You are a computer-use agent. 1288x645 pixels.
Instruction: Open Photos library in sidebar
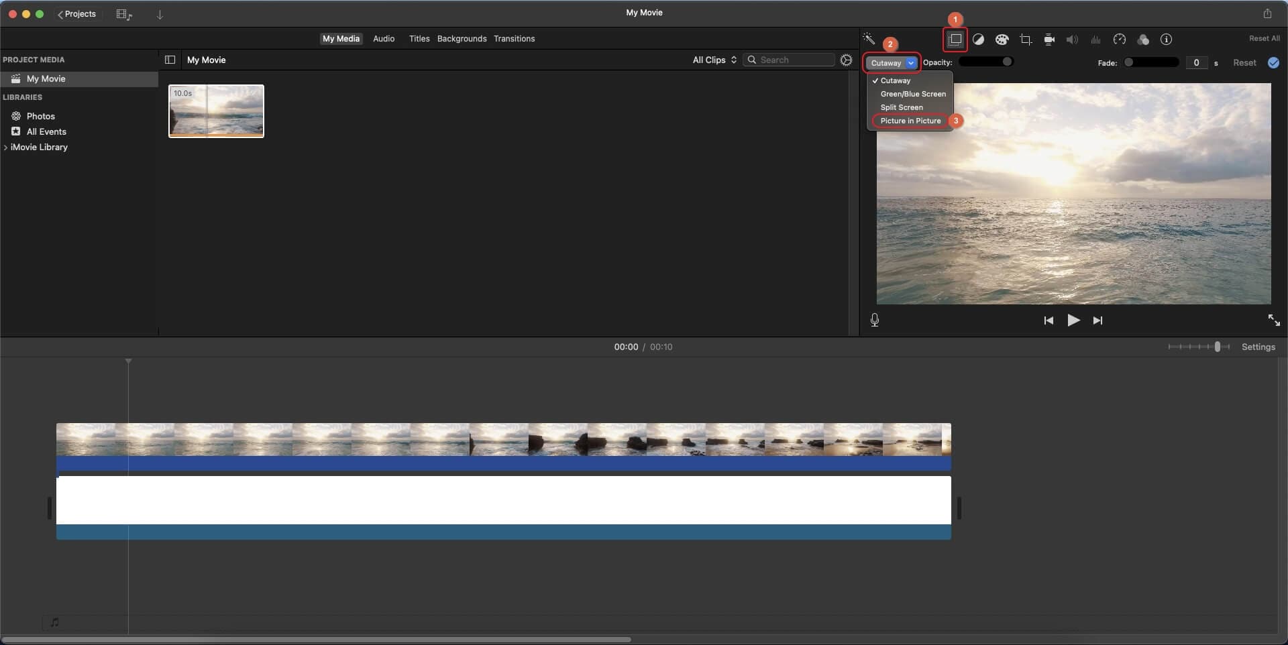click(40, 116)
